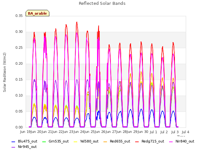Click the Jul 3 x-axis date label
This screenshot has width=205, height=153.
tap(175, 132)
